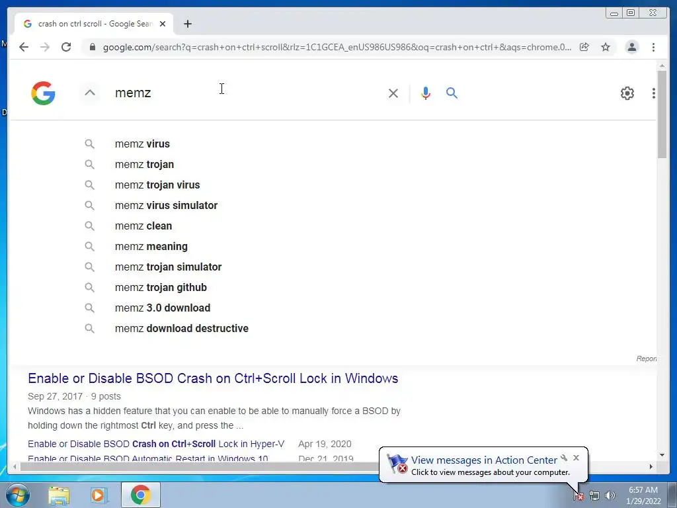Image resolution: width=677 pixels, height=508 pixels.
Task: Click search icon beside 'memz virus'
Action: coord(89,144)
